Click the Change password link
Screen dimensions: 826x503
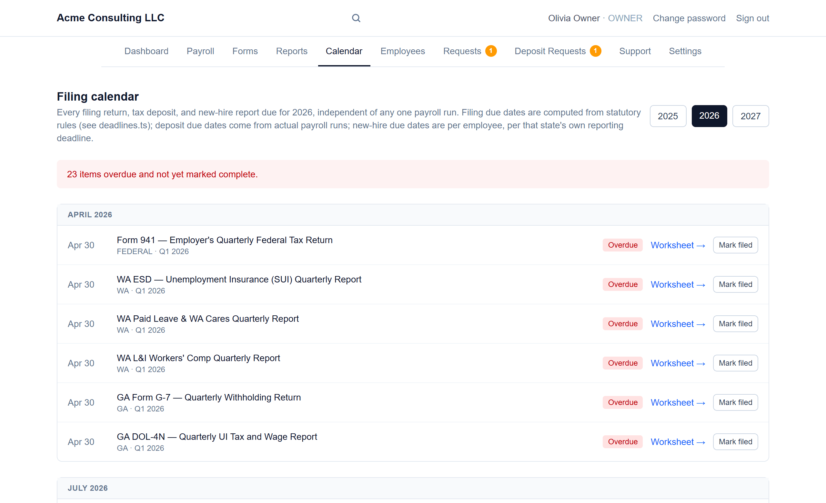689,18
